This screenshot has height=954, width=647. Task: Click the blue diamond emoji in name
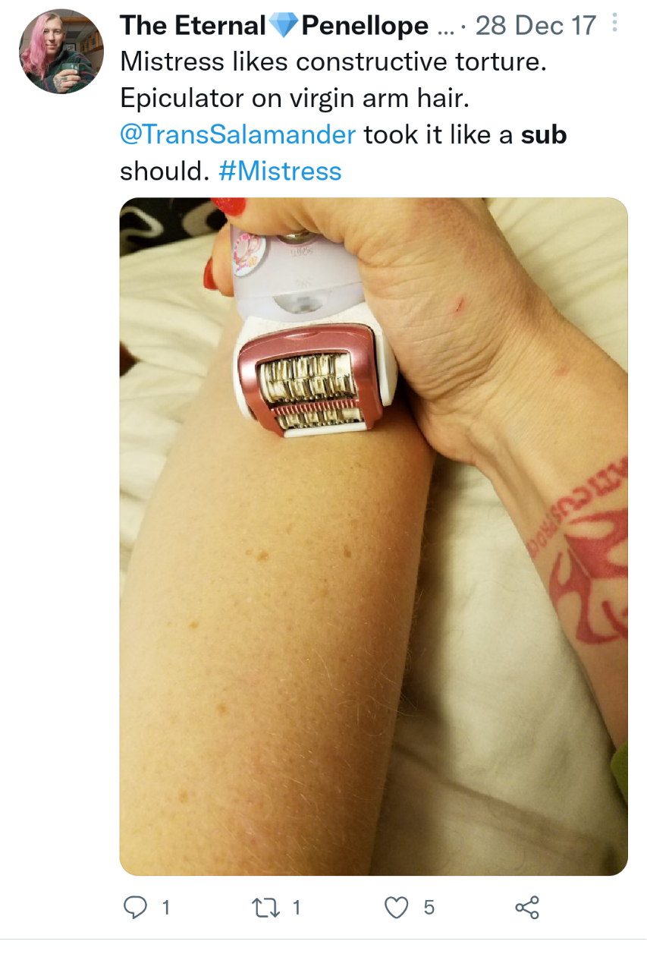[283, 27]
